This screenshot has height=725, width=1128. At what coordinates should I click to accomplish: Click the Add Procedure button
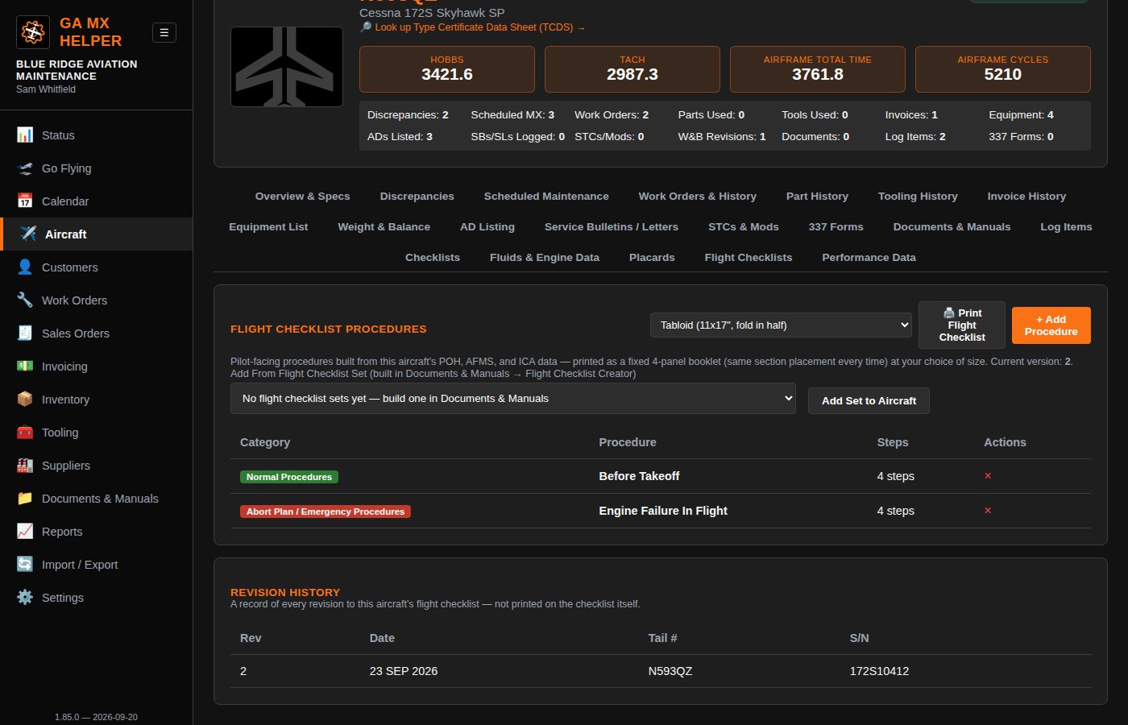(x=1051, y=325)
